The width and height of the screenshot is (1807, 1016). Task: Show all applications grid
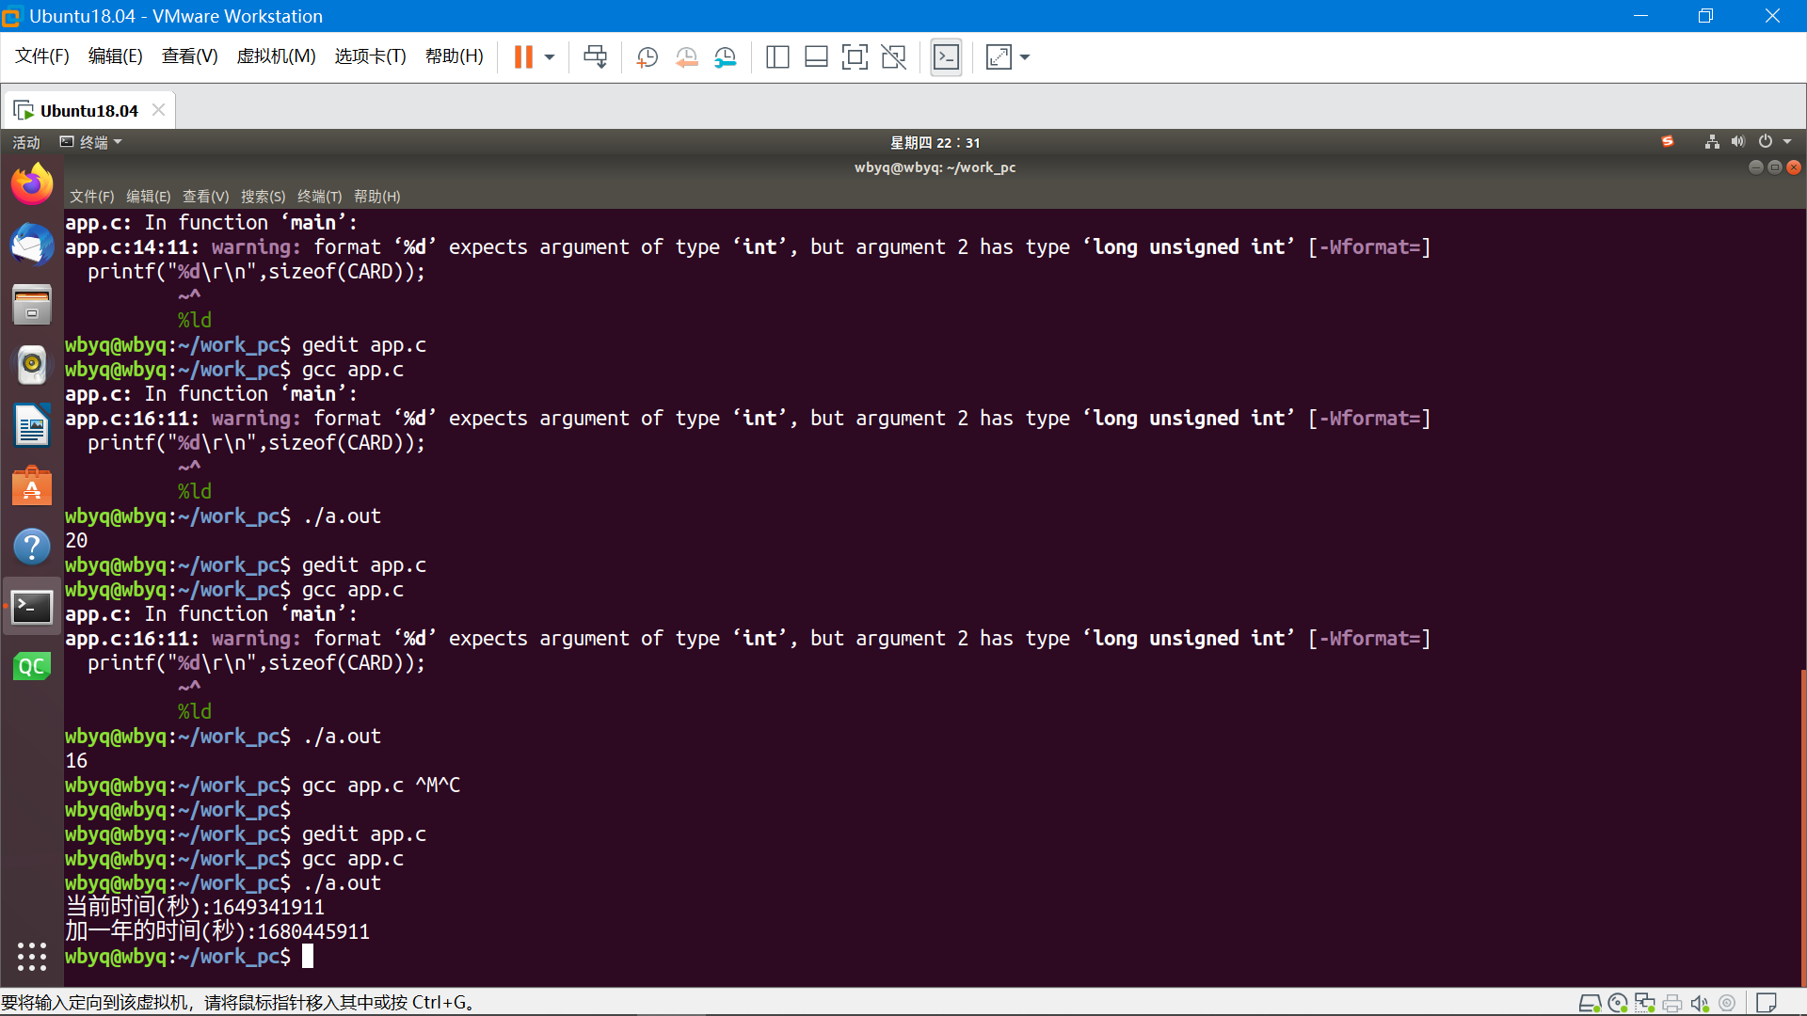[32, 957]
